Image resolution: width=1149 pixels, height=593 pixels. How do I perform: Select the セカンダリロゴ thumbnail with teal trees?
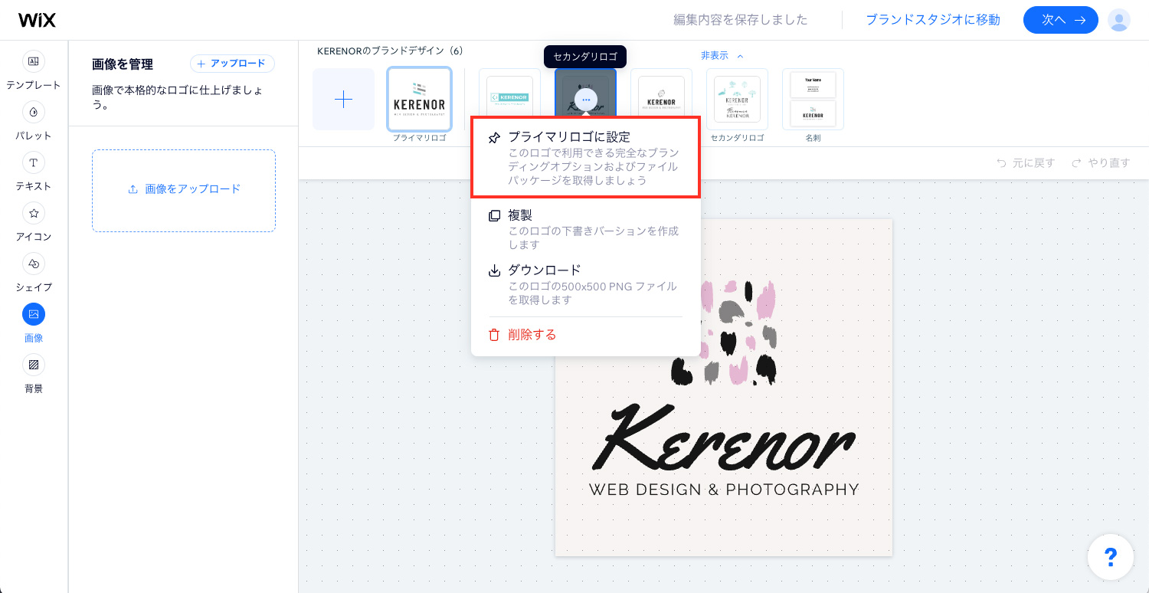(x=737, y=99)
